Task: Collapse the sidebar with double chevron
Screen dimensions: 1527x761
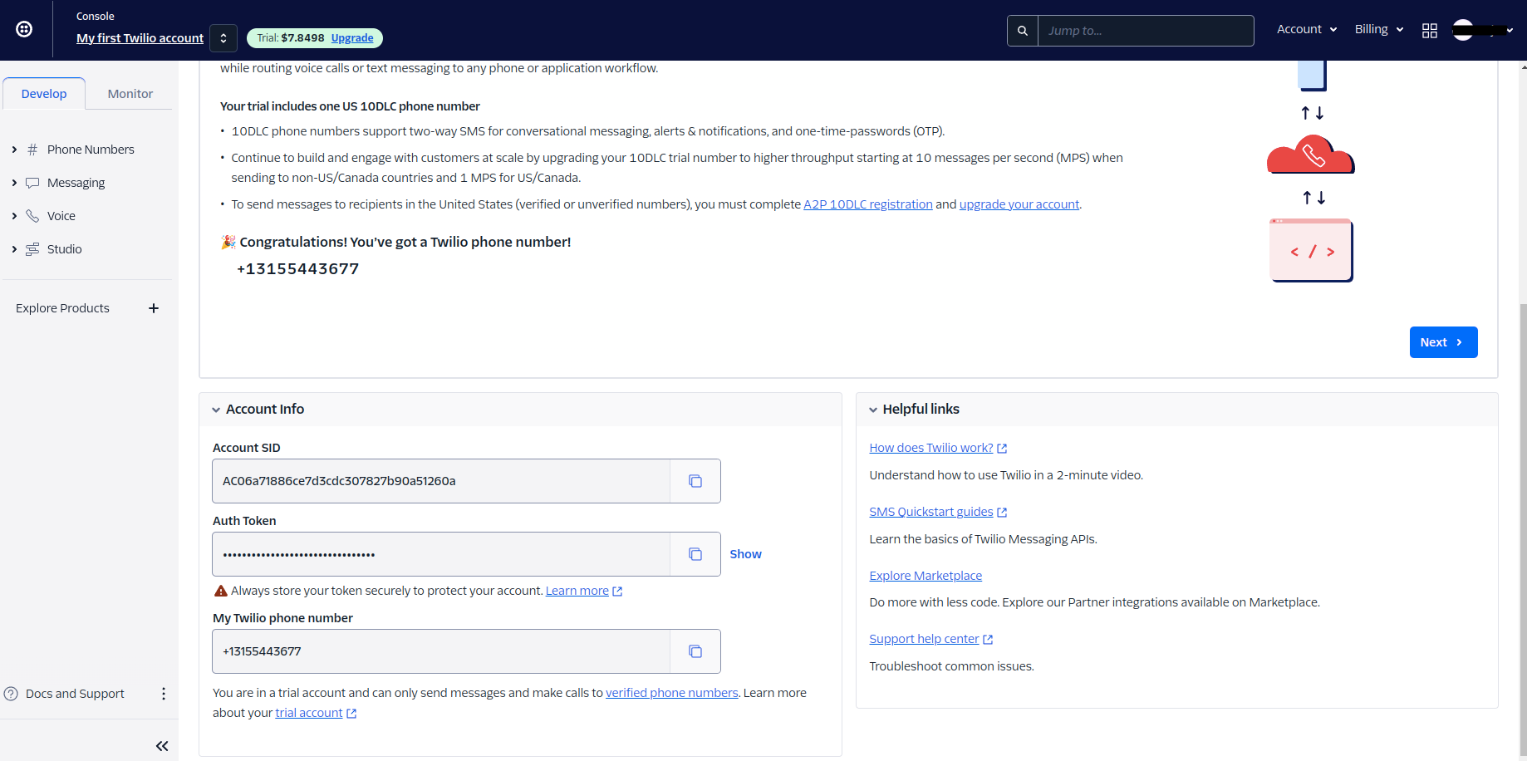Action: 162,746
